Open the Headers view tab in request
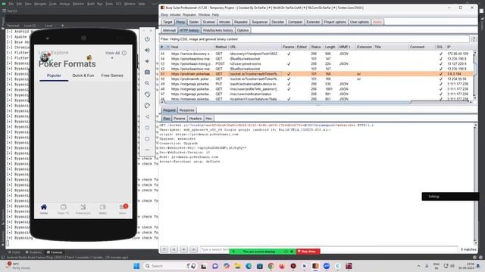Viewport: 485px width, 272px height. [196, 119]
